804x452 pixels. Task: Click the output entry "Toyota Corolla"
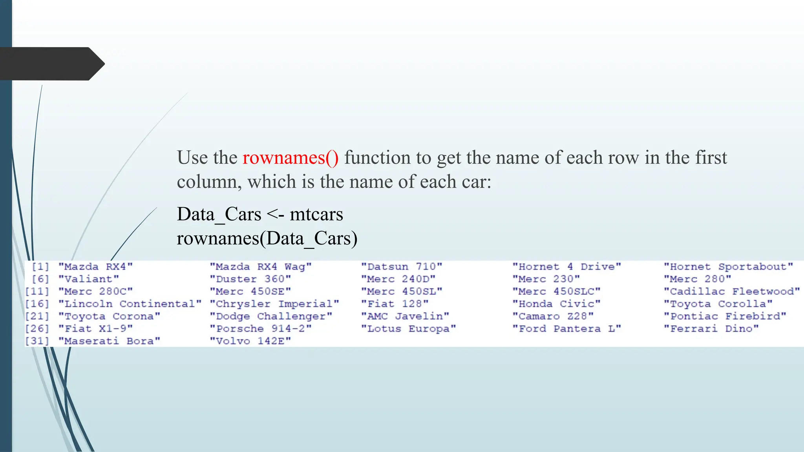coord(718,304)
